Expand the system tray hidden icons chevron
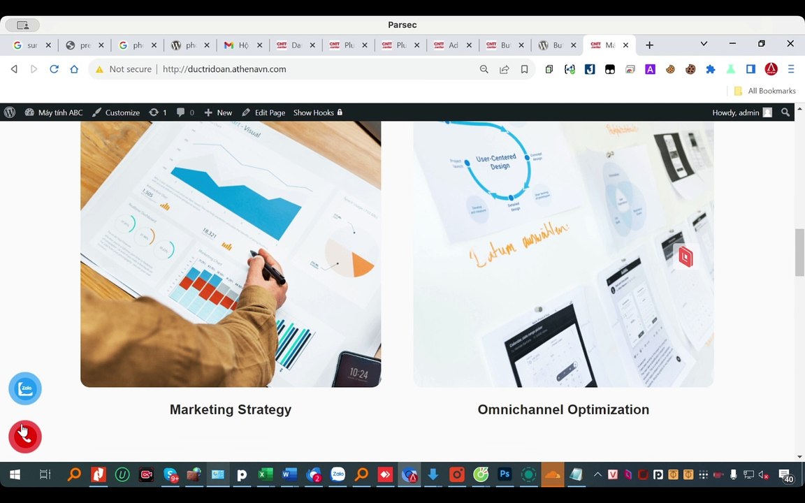This screenshot has height=503, width=805. (x=597, y=475)
